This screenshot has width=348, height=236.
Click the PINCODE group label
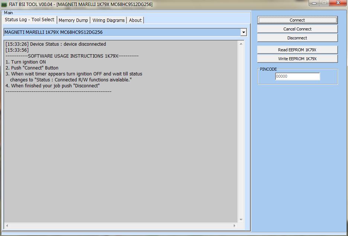click(x=268, y=69)
